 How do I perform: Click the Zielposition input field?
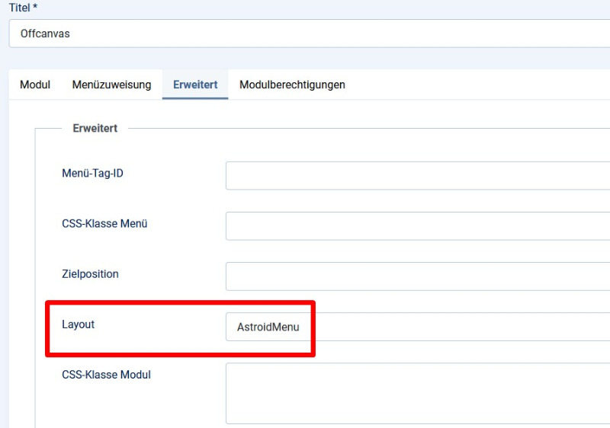(x=418, y=276)
